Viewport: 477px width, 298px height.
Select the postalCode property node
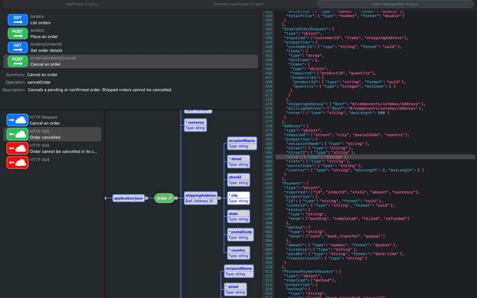(241, 235)
